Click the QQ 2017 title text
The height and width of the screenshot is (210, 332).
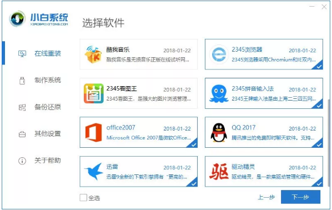click(244, 127)
